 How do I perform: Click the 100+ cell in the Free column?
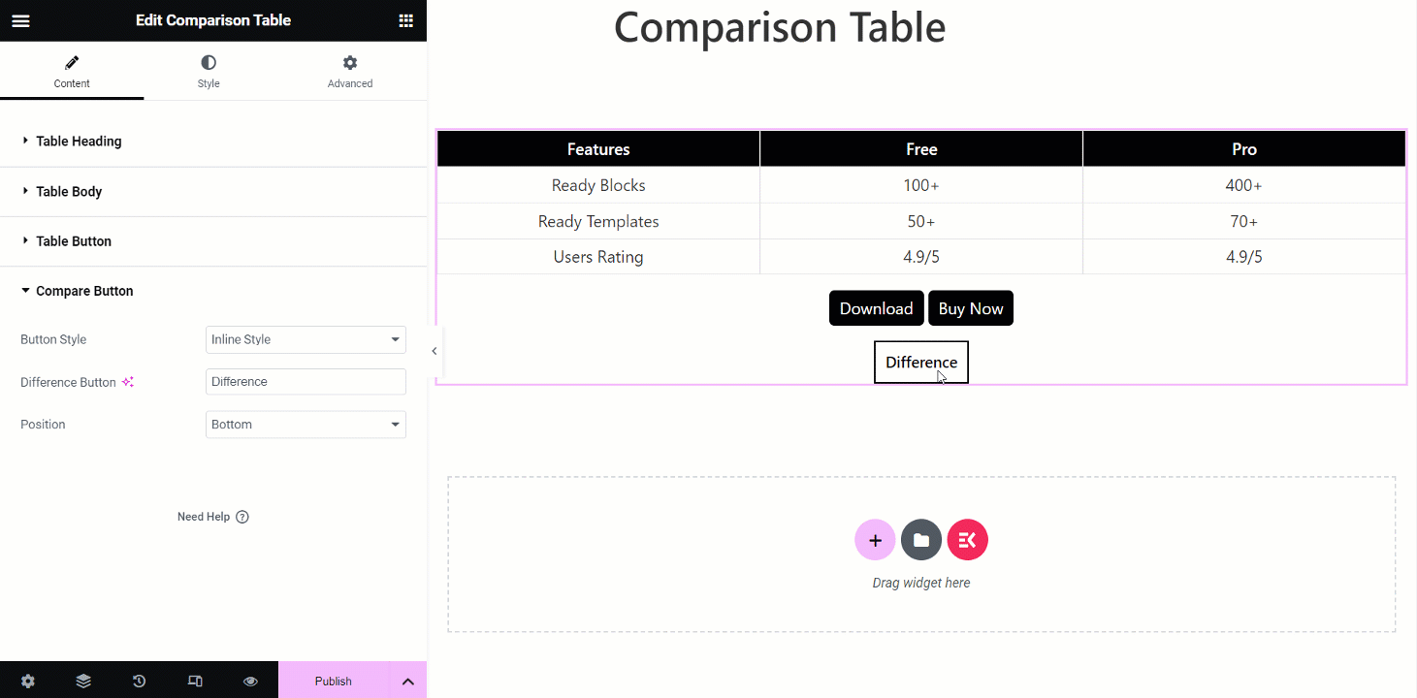tap(921, 185)
